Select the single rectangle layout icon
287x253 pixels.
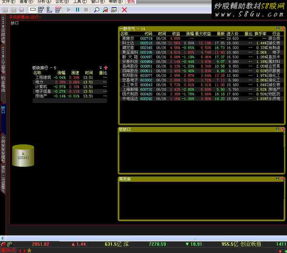(33, 10)
